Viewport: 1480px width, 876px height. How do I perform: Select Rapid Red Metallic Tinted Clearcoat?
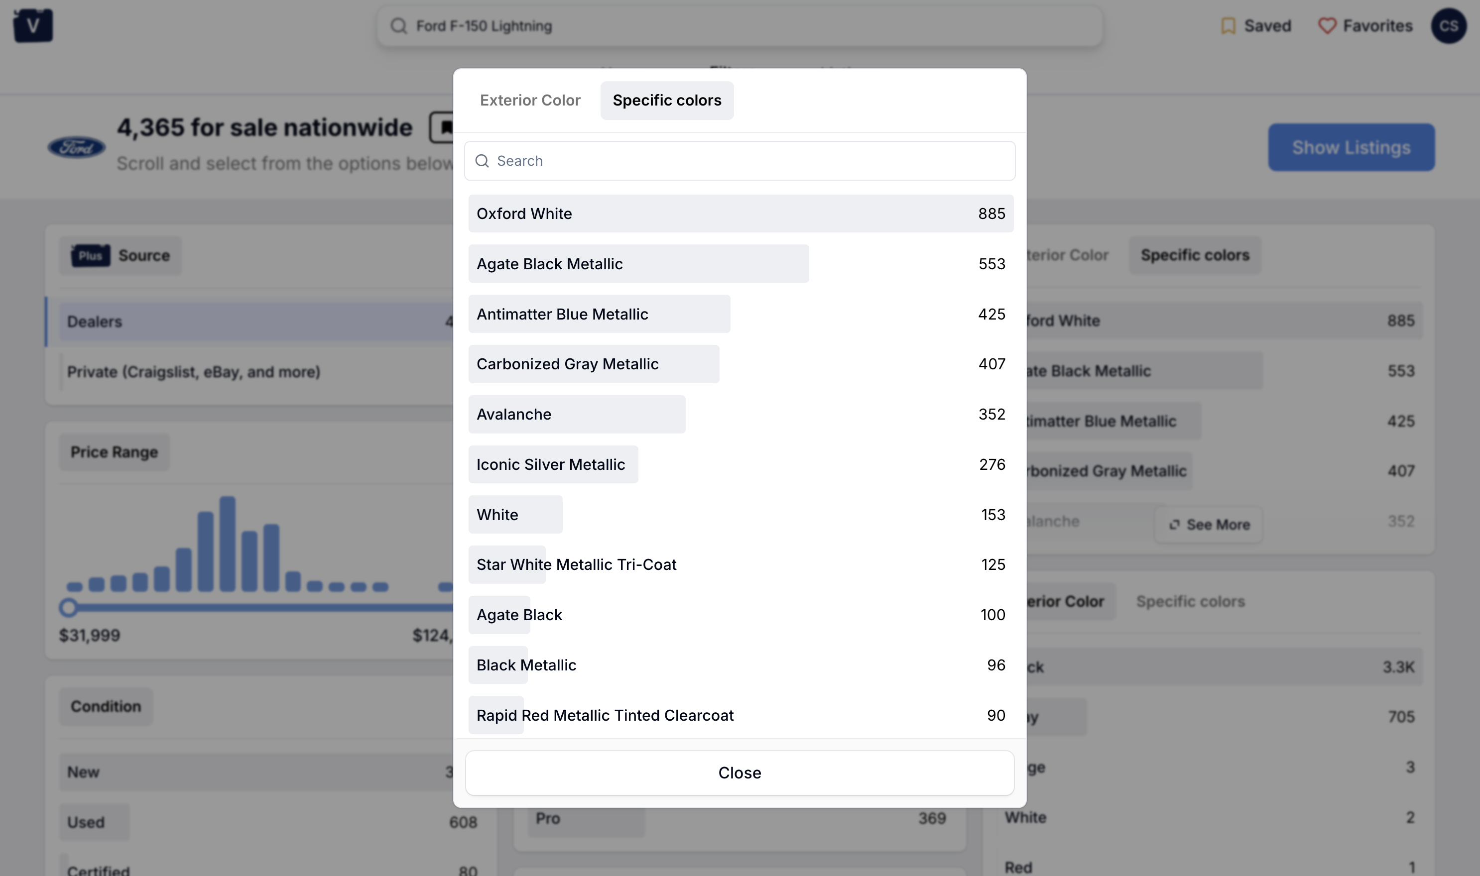coord(740,715)
